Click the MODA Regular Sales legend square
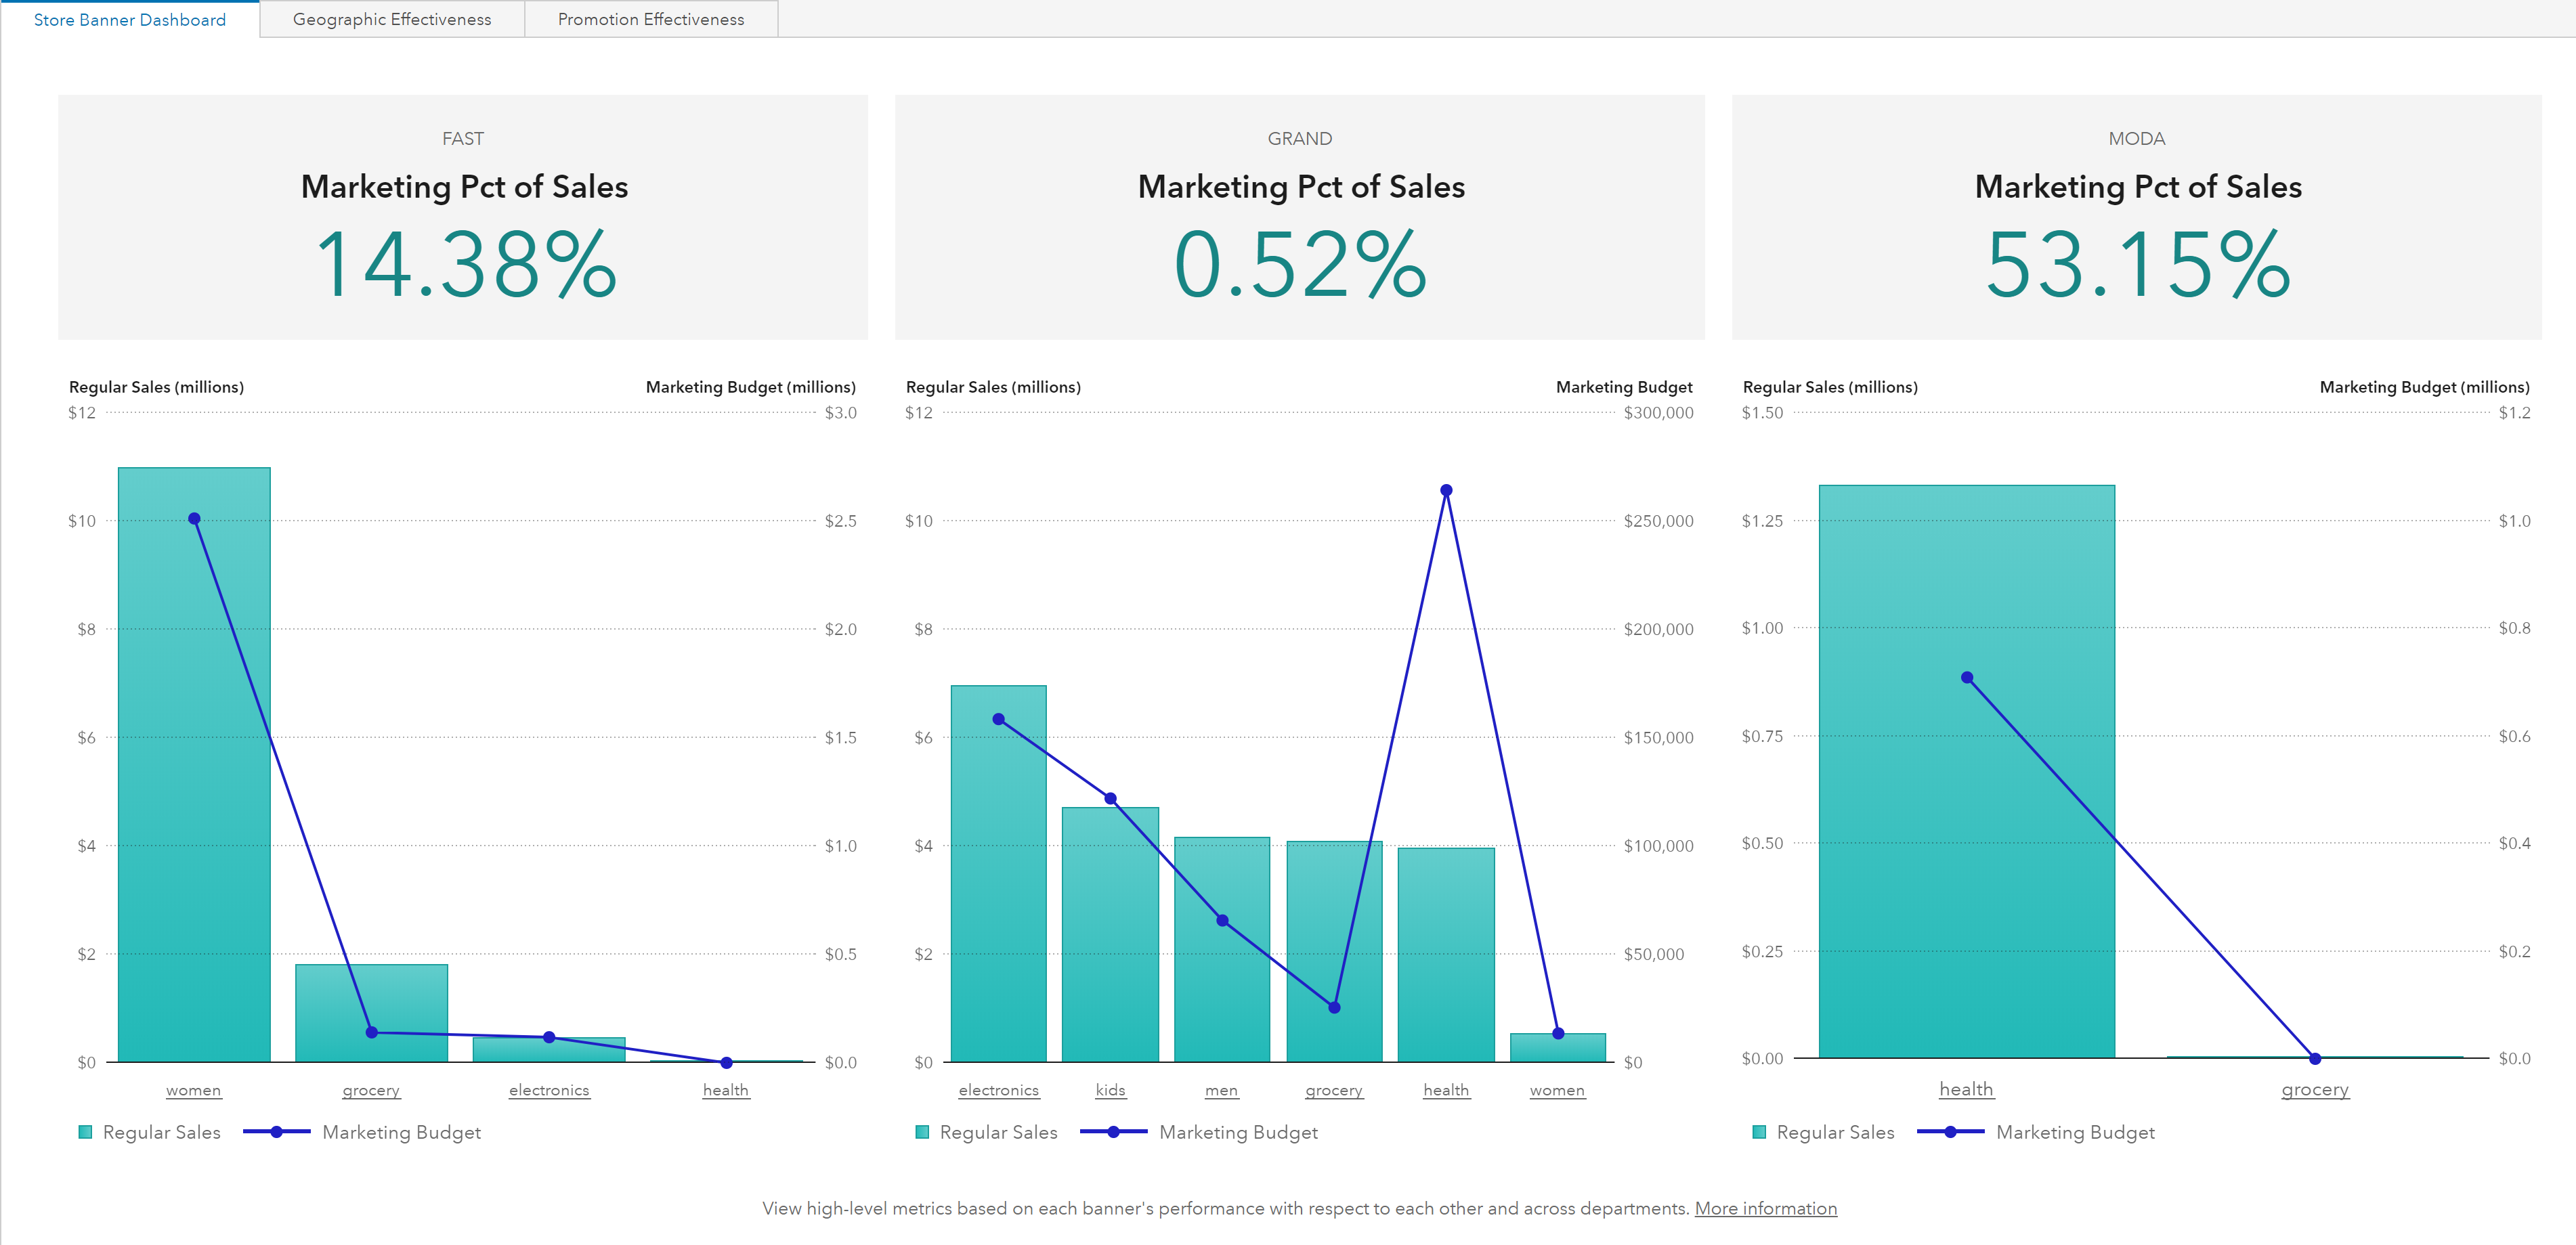Viewport: 2576px width, 1245px height. [1759, 1132]
